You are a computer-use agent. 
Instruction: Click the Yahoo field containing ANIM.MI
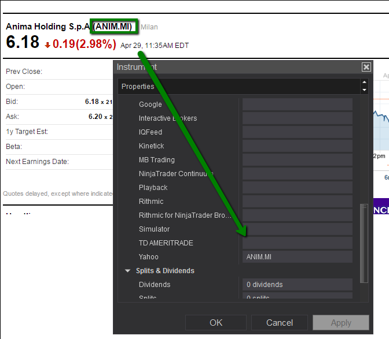[x=297, y=257]
